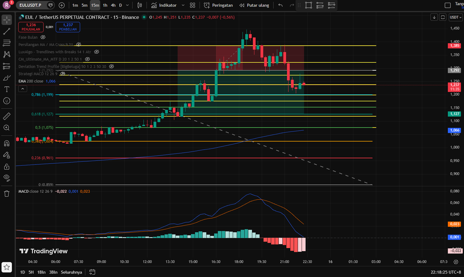Set date range to 1D
Viewport: 464px width, 277px height.
coord(22,272)
